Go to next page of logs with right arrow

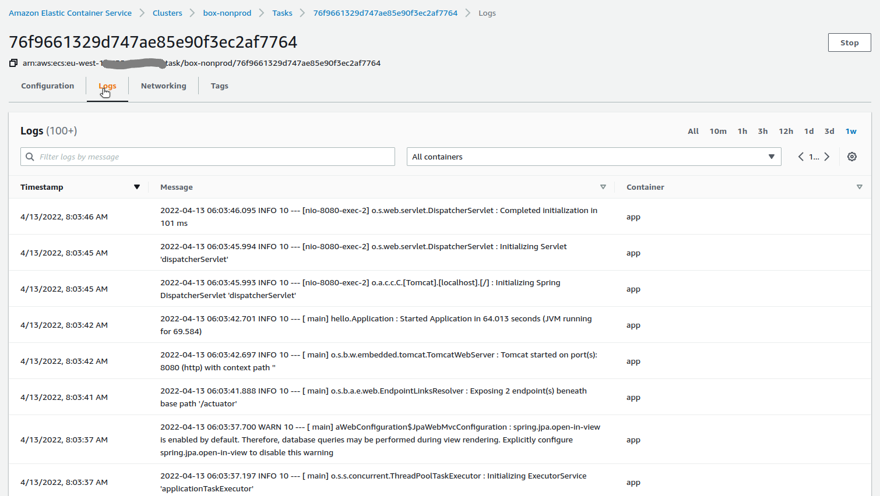tap(826, 156)
